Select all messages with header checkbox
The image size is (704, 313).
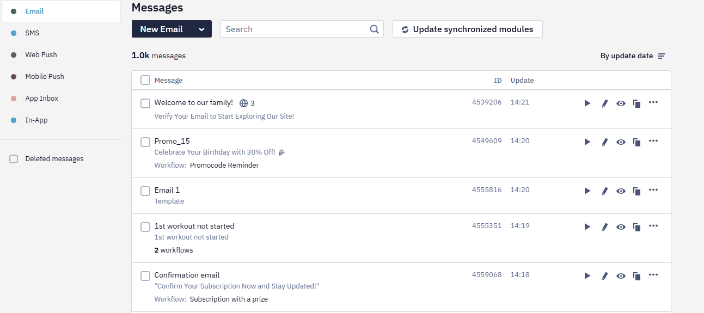[145, 81]
